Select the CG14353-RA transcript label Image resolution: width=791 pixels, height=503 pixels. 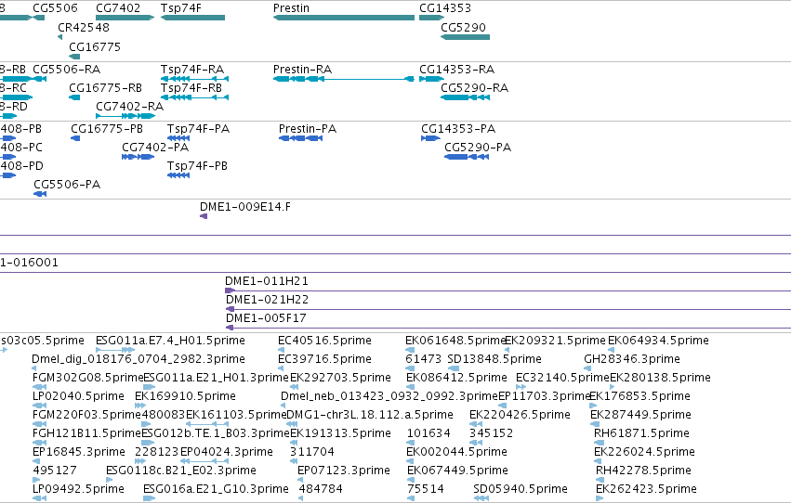click(457, 69)
